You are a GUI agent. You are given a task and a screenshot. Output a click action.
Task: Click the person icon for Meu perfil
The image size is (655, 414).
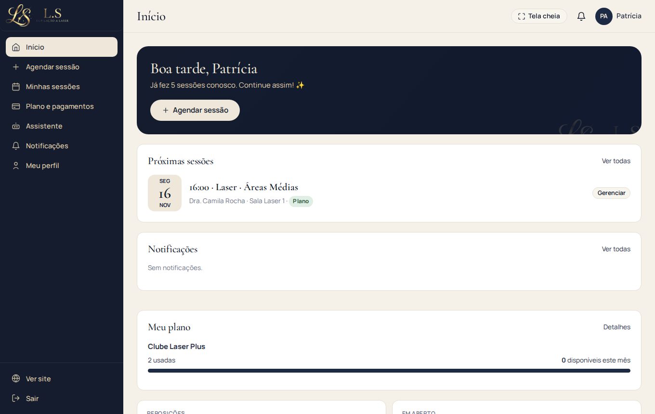[16, 166]
